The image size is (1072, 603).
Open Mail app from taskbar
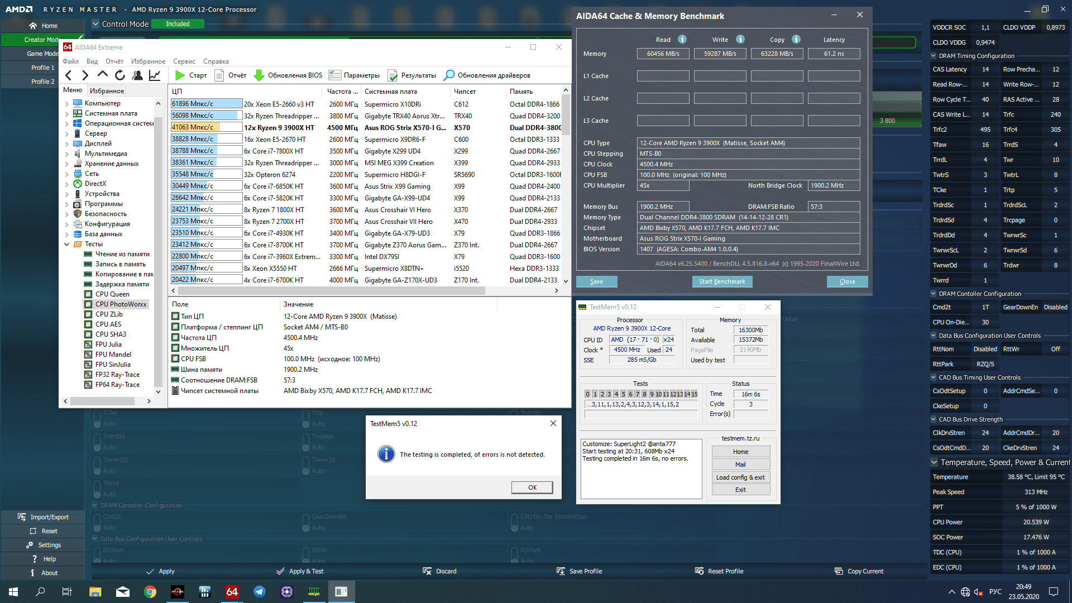tap(123, 592)
